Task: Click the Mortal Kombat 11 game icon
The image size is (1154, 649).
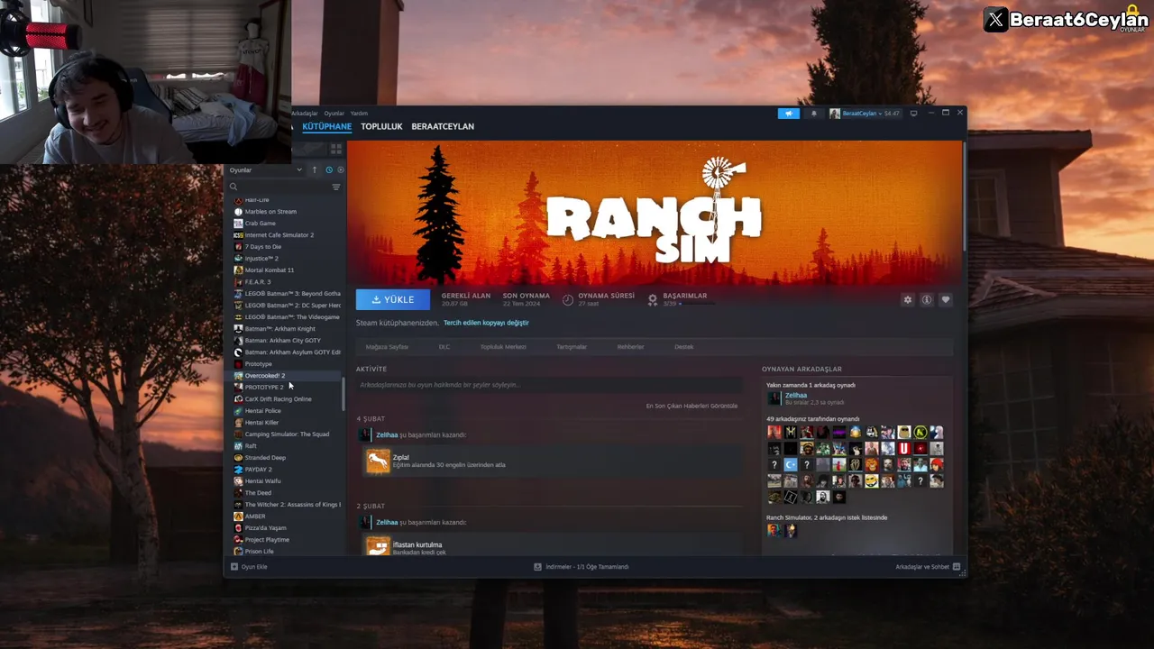Action: (238, 270)
